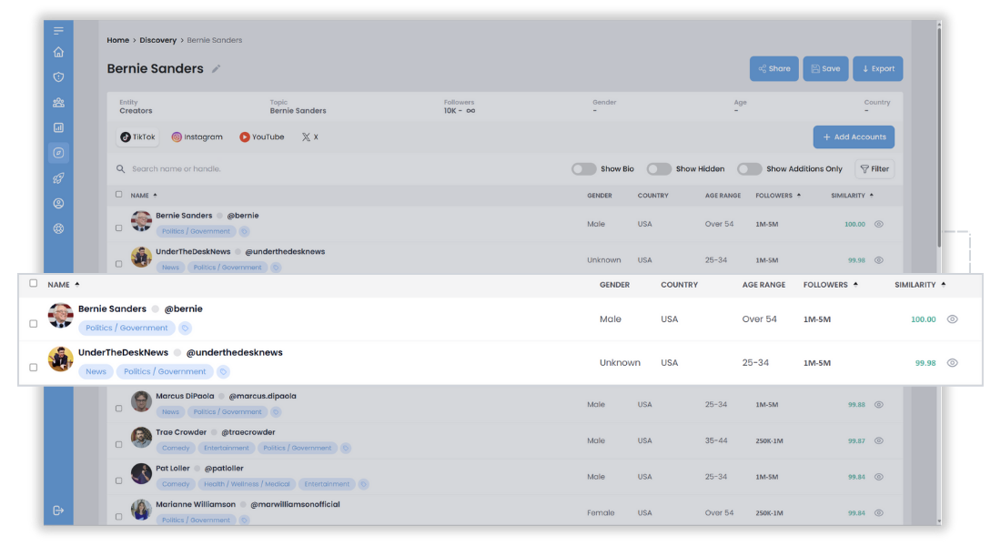This screenshot has width=1001, height=546.
Task: Hide Marcus DiPaola using eye icon
Action: (879, 405)
